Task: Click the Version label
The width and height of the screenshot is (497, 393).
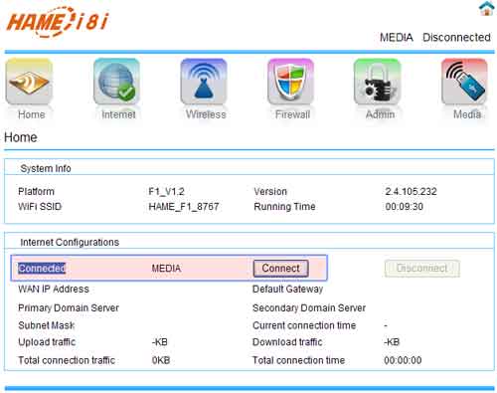Action: coord(270,191)
